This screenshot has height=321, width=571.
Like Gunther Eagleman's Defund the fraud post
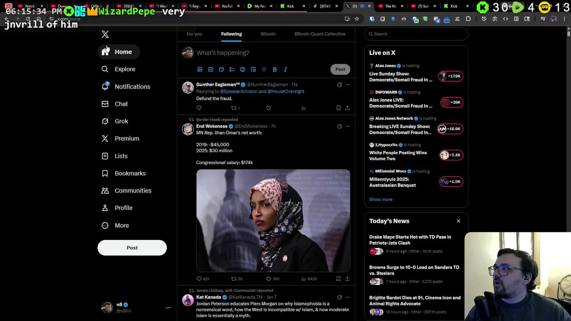pos(269,108)
